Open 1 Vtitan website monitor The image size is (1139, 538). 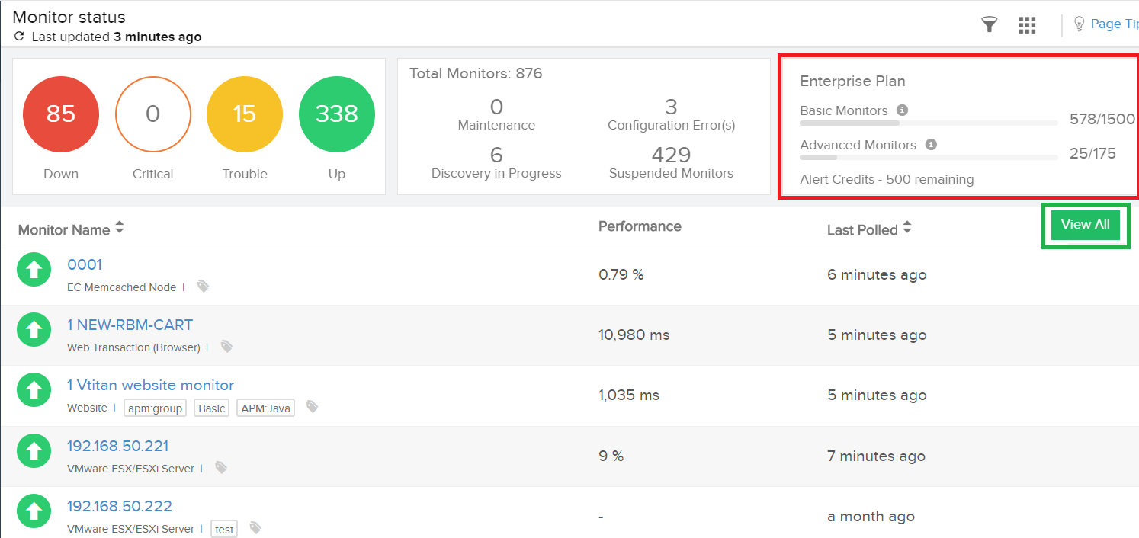pos(150,385)
